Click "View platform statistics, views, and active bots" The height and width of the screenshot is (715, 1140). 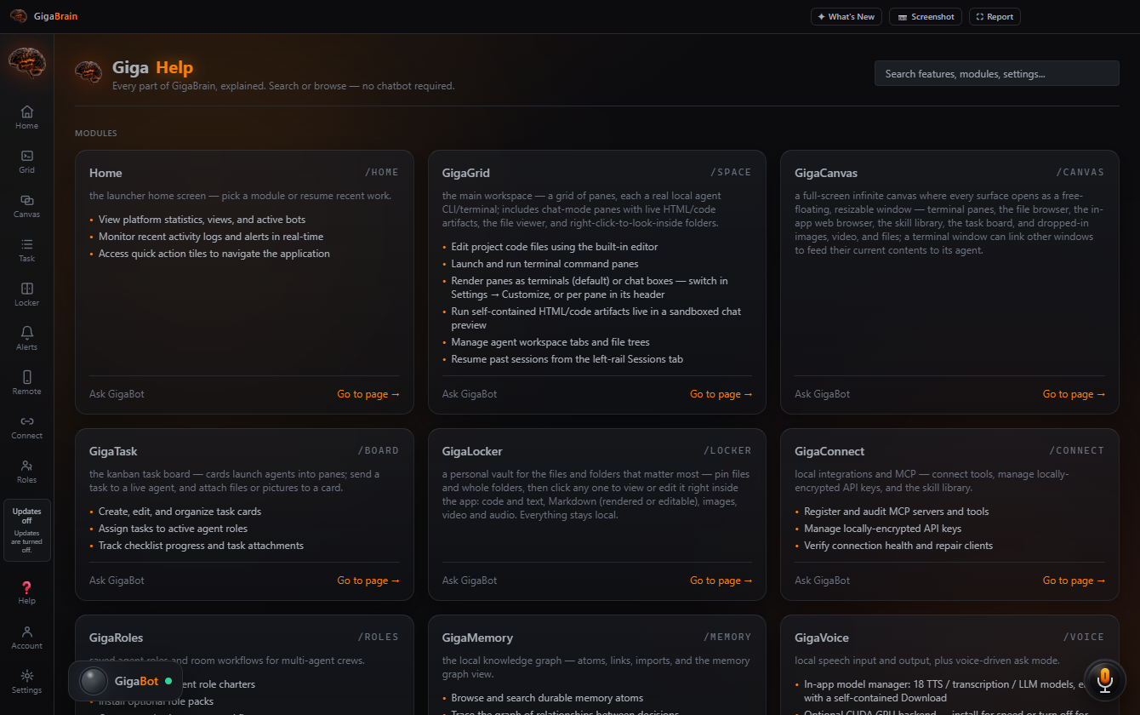[x=202, y=220]
